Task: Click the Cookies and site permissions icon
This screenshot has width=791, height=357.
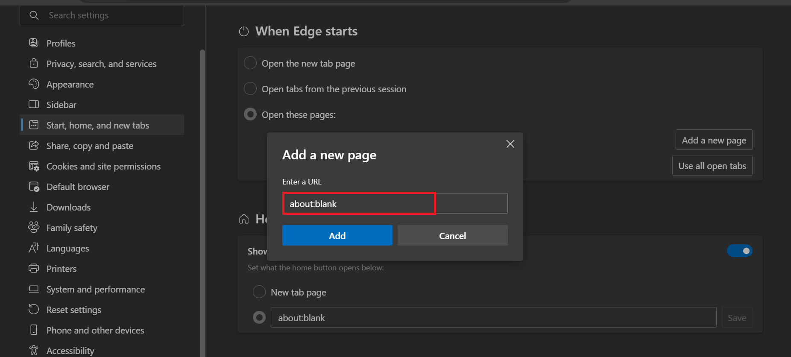Action: [34, 166]
